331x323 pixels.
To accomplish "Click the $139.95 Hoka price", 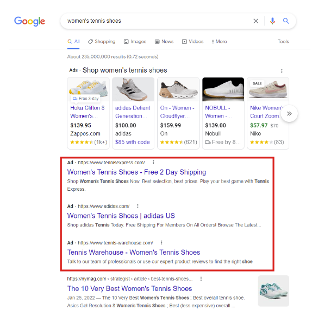I will coord(80,125).
